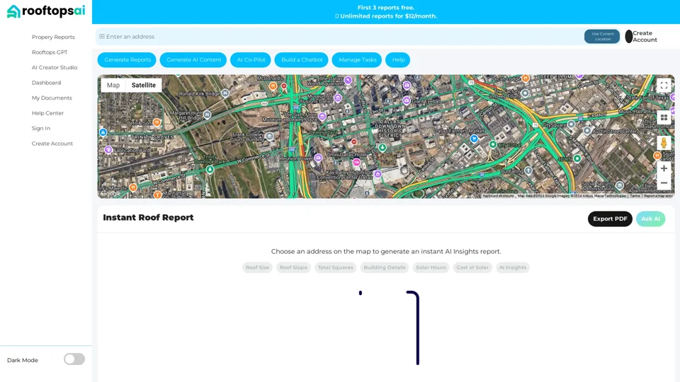Image resolution: width=680 pixels, height=382 pixels.
Task: Export the report as PDF
Action: tap(610, 219)
